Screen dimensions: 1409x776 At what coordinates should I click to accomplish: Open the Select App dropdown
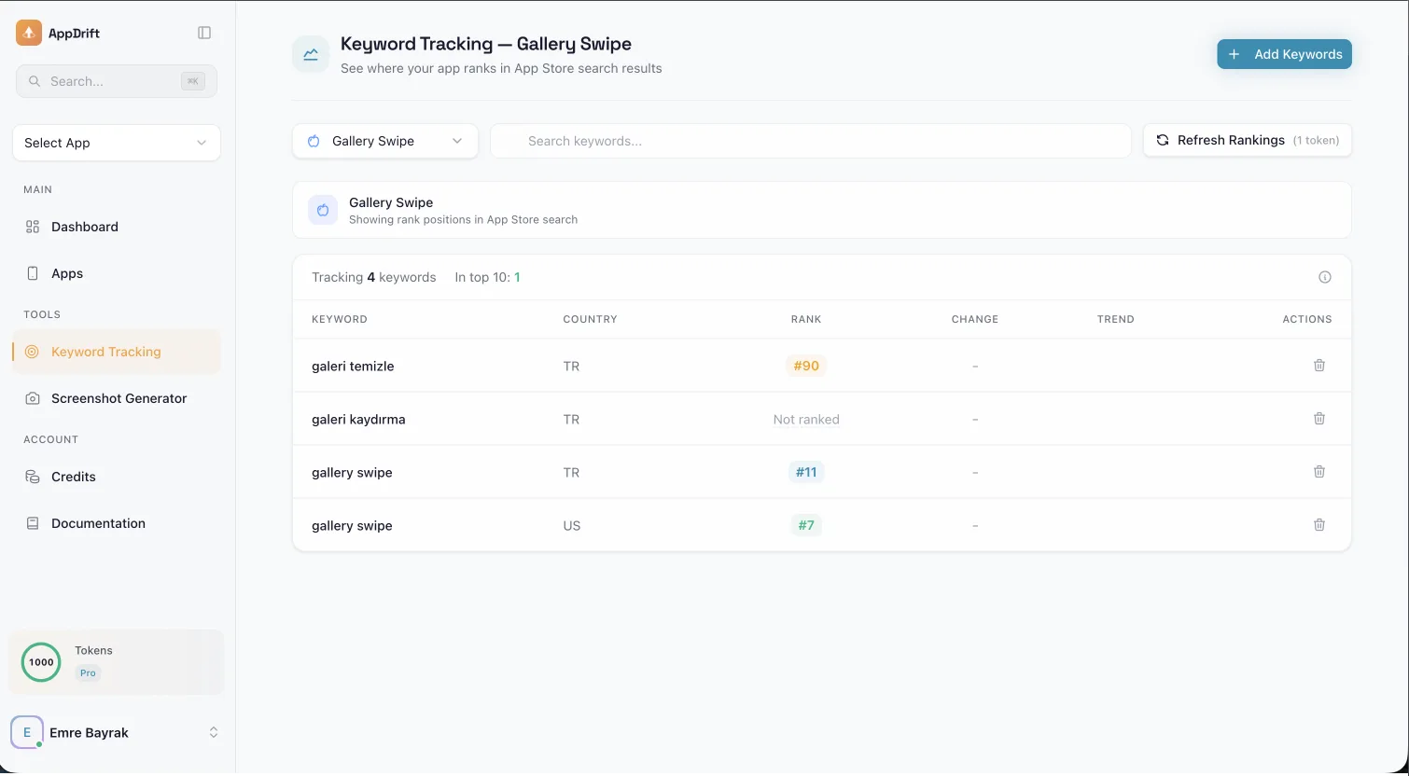117,143
